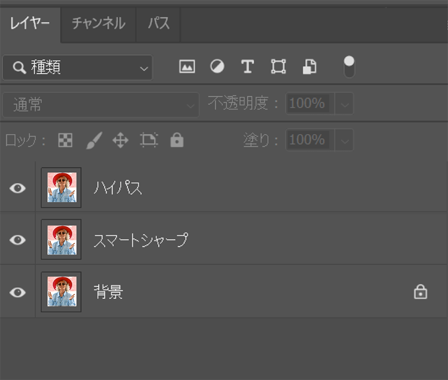Screen dimensions: 448x380
Task: Switch to the チャンネル tab
Action: coord(98,23)
